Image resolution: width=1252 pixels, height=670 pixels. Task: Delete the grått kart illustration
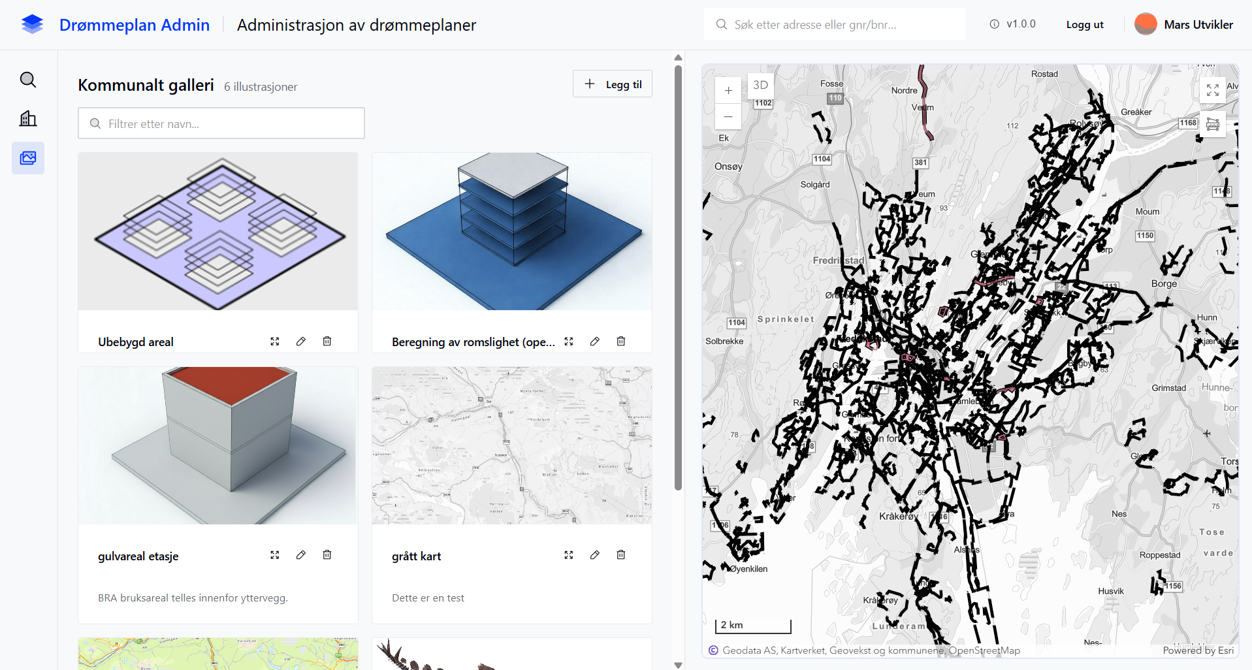coord(621,555)
